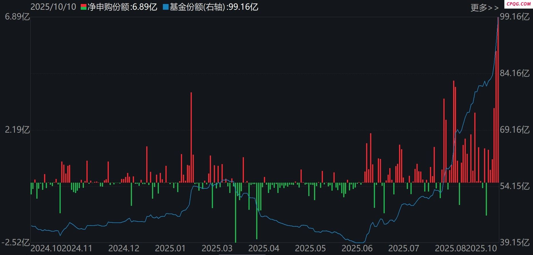
Task: Toggle the 基金份额(右轴):99.16亿 legend label
Action: click(x=214, y=7)
